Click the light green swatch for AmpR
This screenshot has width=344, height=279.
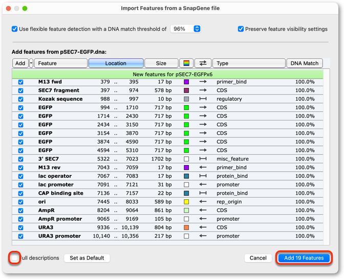coord(186,210)
